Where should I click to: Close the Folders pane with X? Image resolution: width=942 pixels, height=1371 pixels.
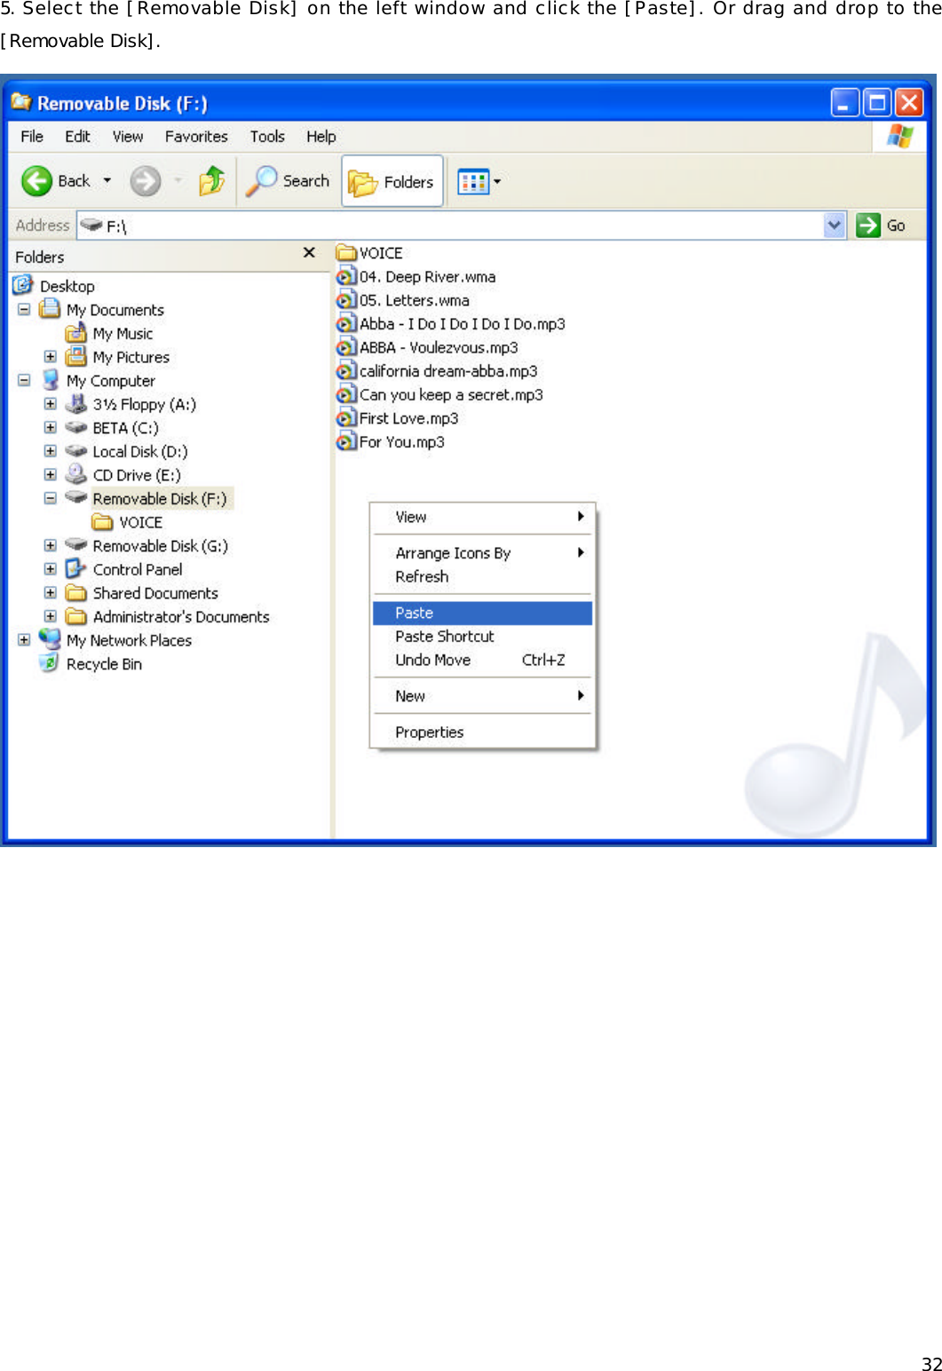tap(309, 253)
